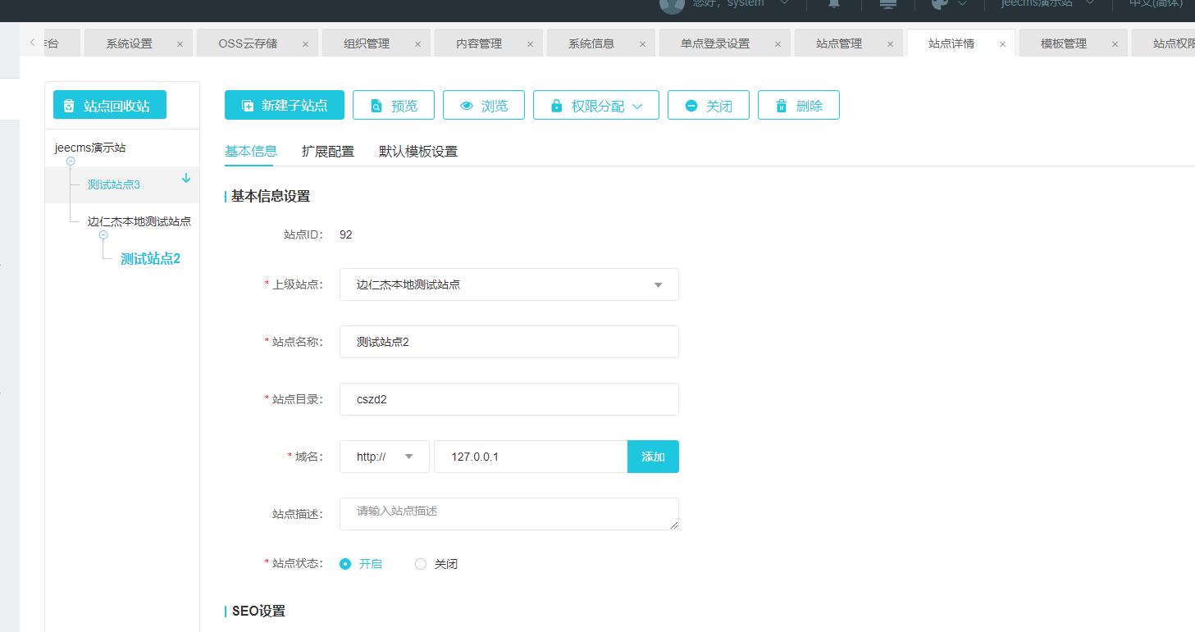1195x632 pixels.
Task: Select the 开启 site status radio
Action: (345, 564)
